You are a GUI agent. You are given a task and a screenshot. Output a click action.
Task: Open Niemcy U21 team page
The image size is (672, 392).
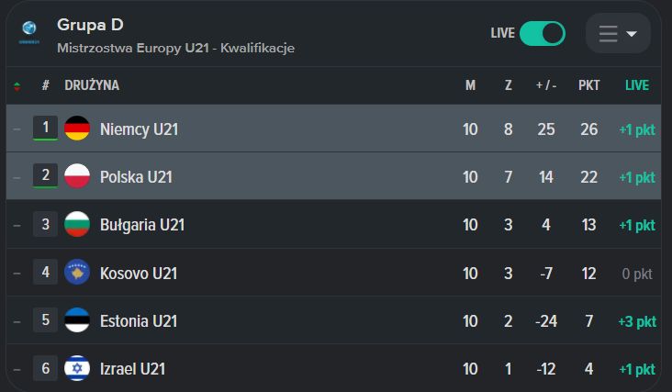click(139, 129)
